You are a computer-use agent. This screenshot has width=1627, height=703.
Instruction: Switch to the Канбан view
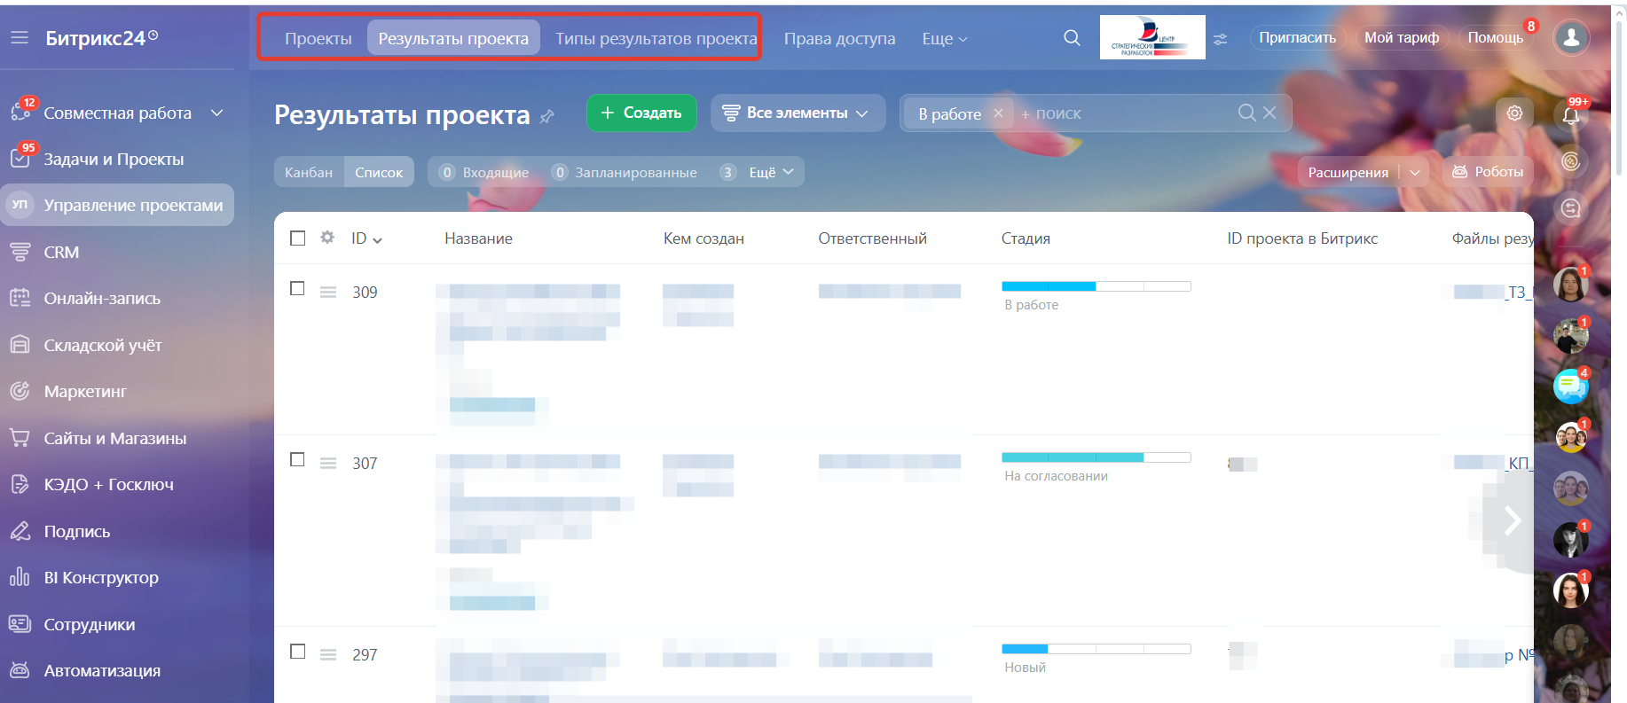pos(309,172)
